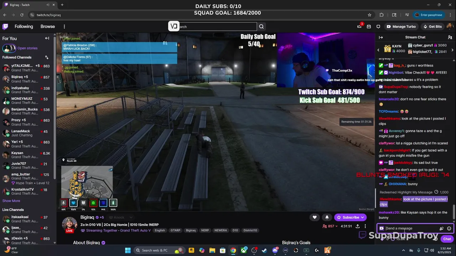Screen dimensions: 456x256
Task: Click the Chrome address bar URL
Action: (48, 15)
